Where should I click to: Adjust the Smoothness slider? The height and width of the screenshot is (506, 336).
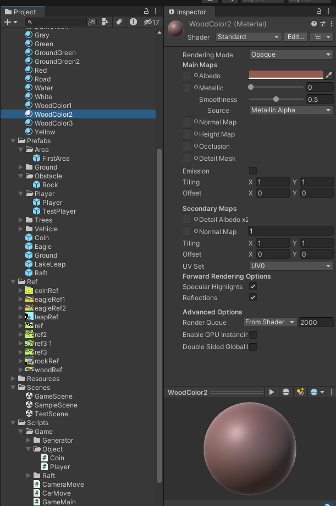276,100
